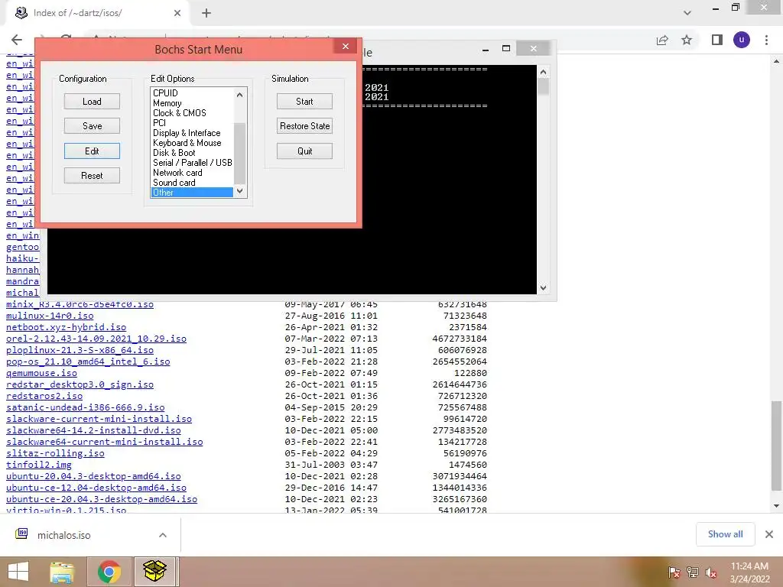Click the Chrome page vertical scrollbar thumb
The height and width of the screenshot is (587, 783).
[x=776, y=446]
